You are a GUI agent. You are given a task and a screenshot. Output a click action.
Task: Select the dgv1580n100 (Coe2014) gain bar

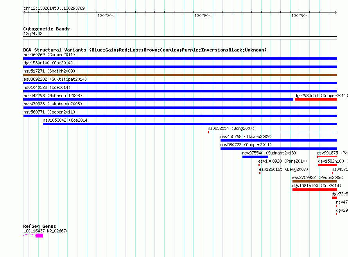[180, 67]
